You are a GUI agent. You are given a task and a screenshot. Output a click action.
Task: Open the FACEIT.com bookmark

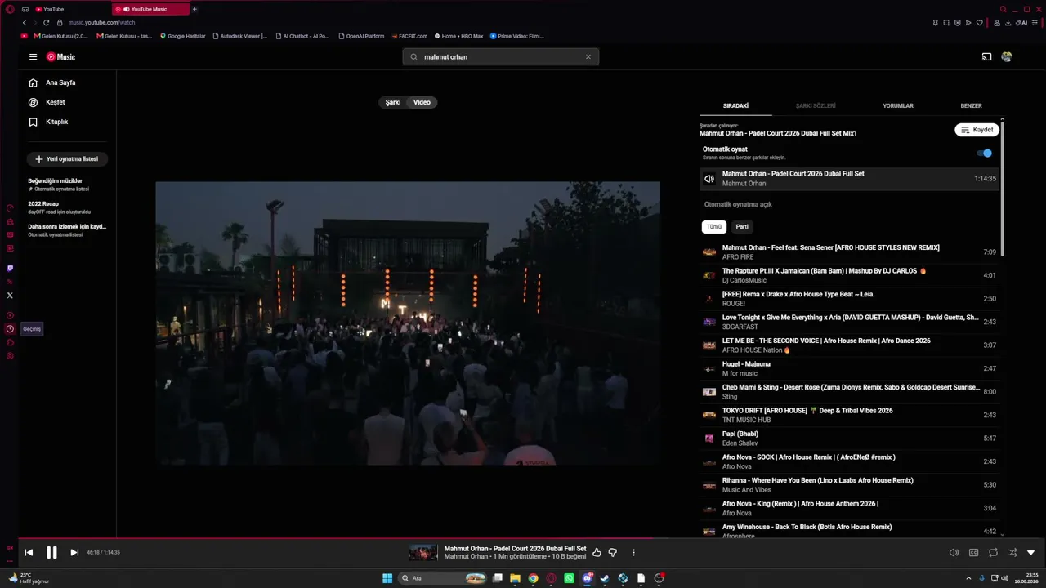pyautogui.click(x=409, y=36)
